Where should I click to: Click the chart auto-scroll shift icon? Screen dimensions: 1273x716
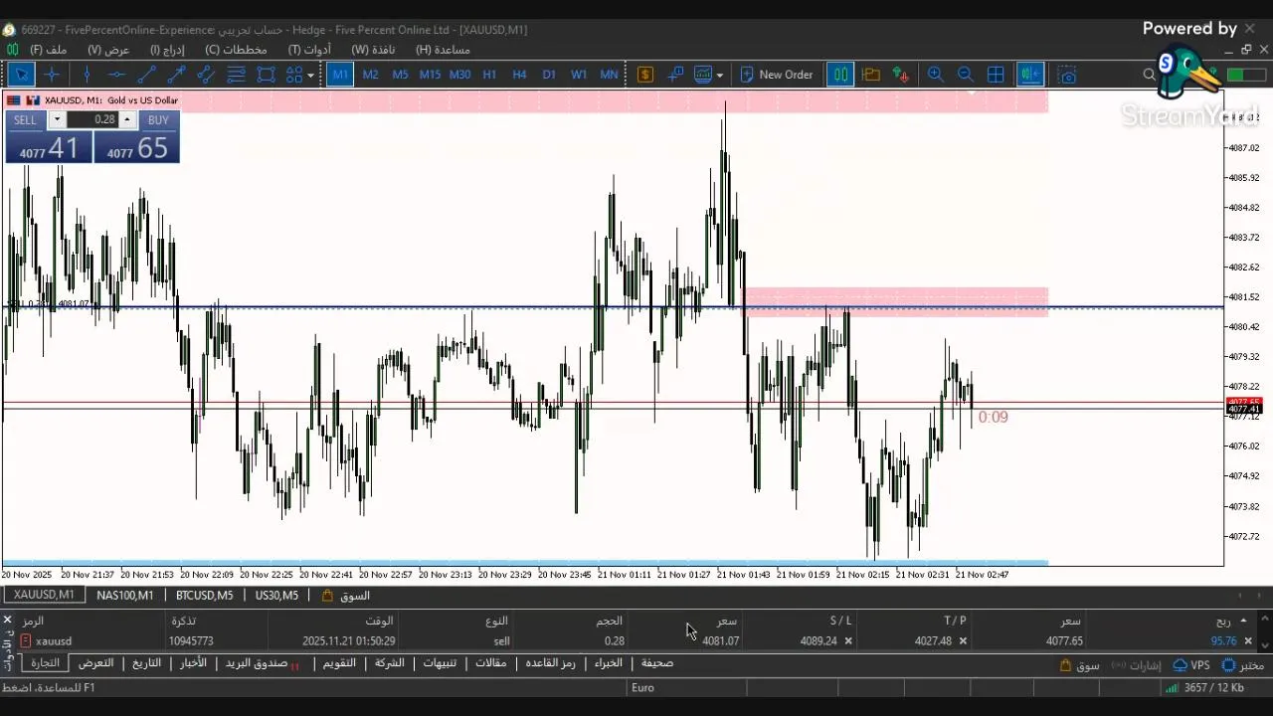point(1029,75)
